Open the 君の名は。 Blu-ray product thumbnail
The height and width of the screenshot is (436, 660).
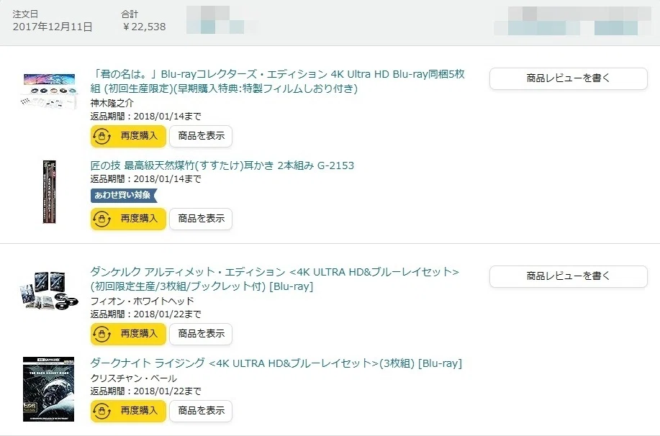click(x=49, y=91)
